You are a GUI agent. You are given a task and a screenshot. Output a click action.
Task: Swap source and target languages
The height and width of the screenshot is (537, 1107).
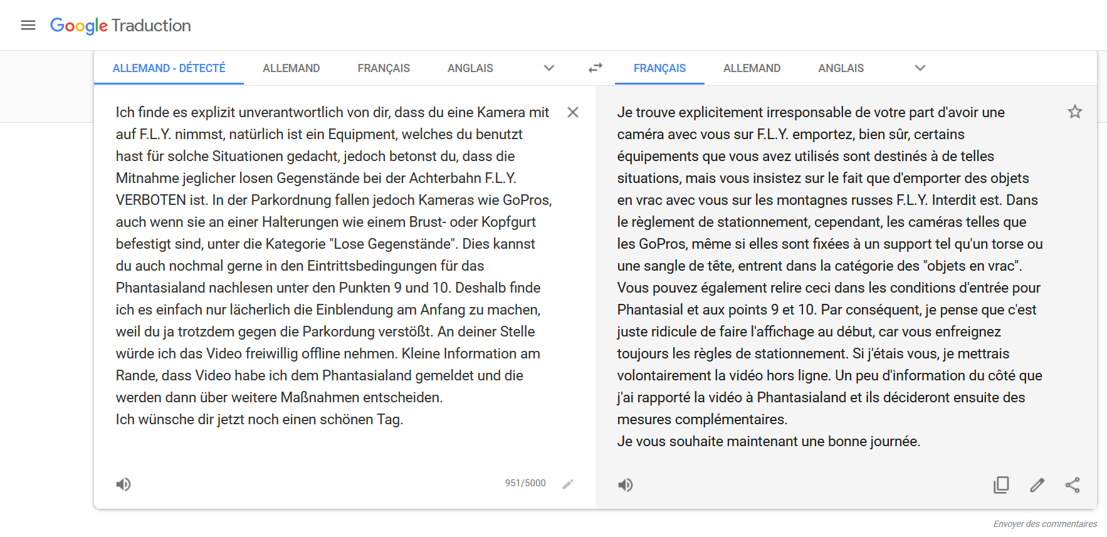click(595, 68)
